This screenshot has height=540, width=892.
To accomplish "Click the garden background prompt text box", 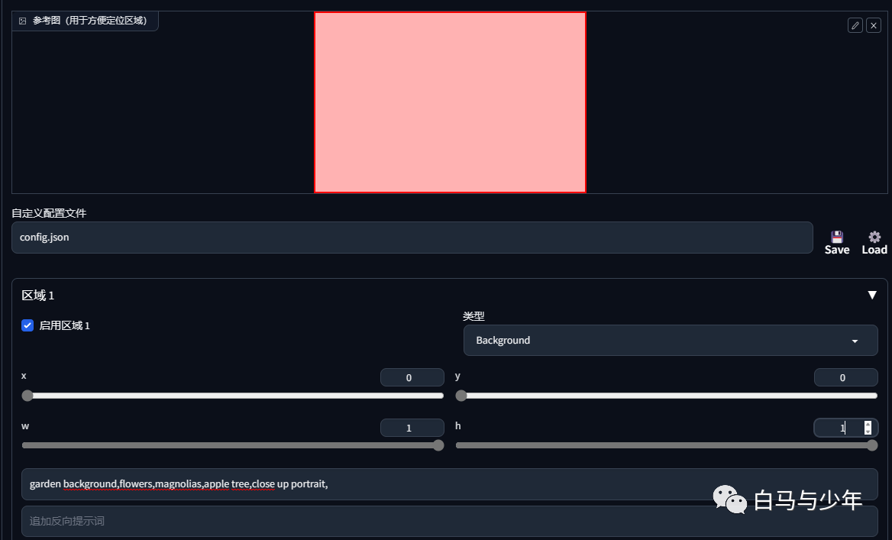I will tap(449, 484).
